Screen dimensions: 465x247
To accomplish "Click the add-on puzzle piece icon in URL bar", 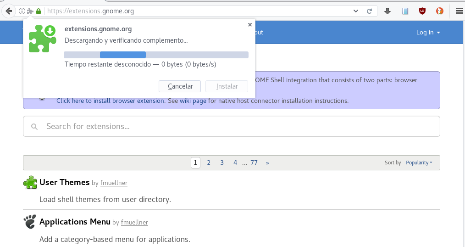I will [30, 11].
